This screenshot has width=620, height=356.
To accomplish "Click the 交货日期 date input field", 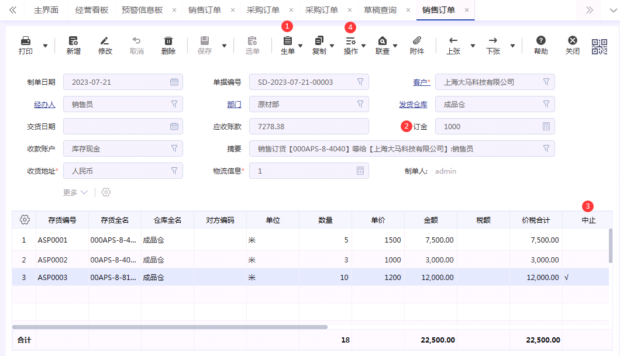I will tap(123, 126).
